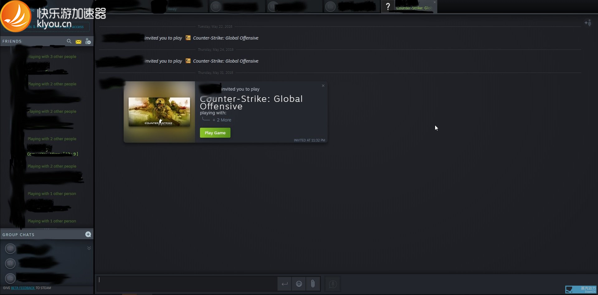Click the chat message input field
Screen dimensions: 598x295
(x=187, y=283)
